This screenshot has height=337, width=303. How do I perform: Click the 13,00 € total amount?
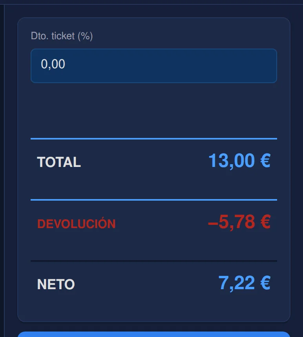click(239, 161)
